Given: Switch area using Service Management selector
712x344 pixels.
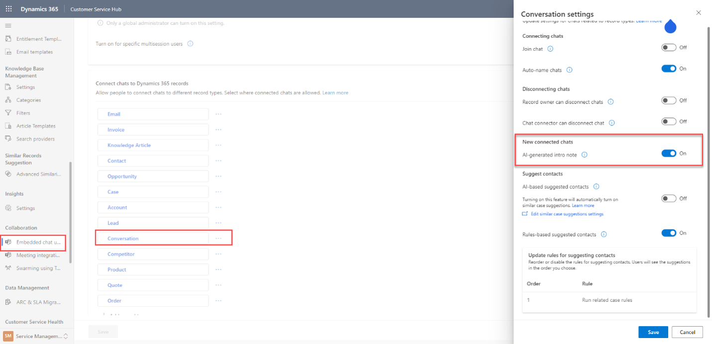Looking at the screenshot, I should tap(36, 336).
